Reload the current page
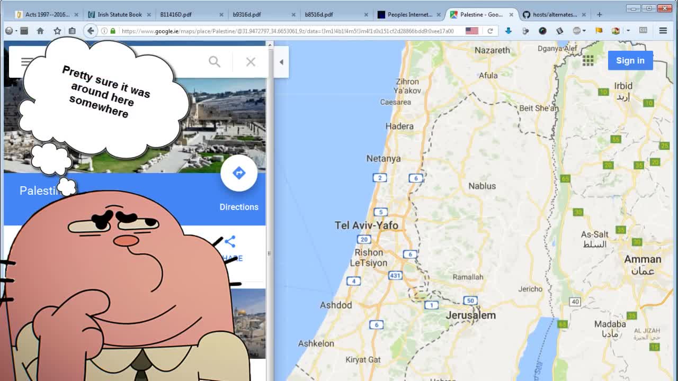 pos(490,31)
